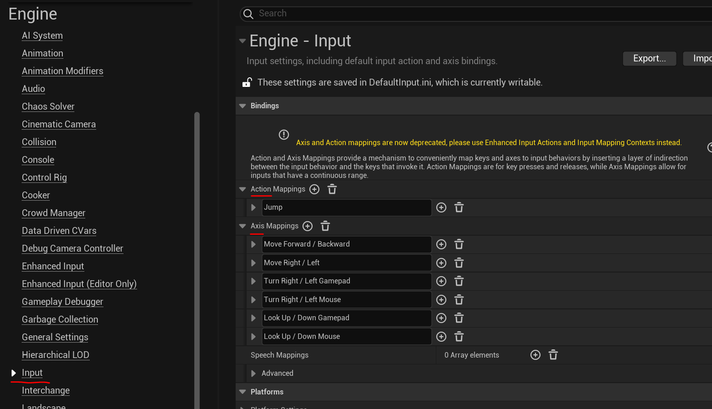Remove all Axis Mappings with trash icon

click(x=325, y=226)
